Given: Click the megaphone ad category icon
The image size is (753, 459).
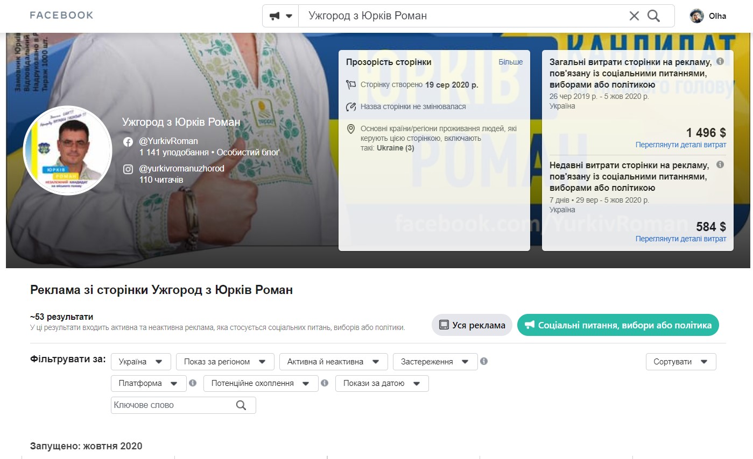Looking at the screenshot, I should tap(275, 16).
